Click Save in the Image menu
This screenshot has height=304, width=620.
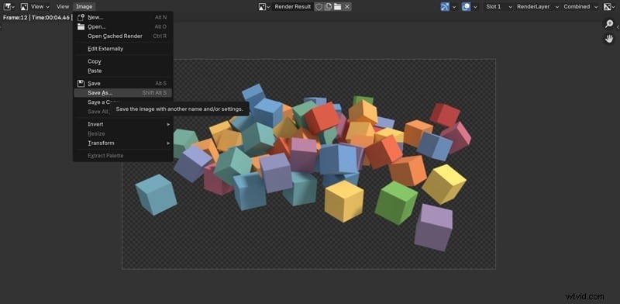[x=122, y=84]
